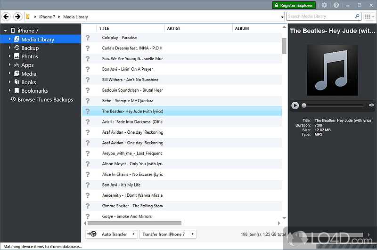Open the settings gear icon
The image size is (377, 250).
click(x=324, y=5)
